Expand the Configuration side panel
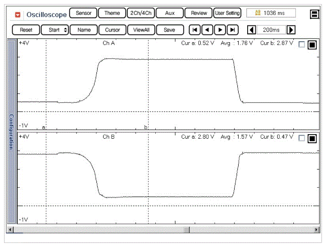326x247 pixels. point(12,131)
